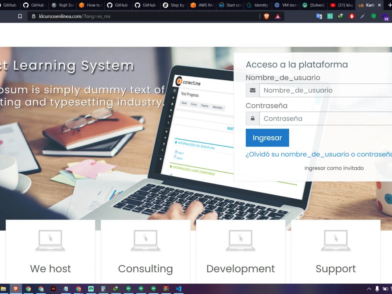
Task: Click the red stop-hand blocker extension
Action: [352, 16]
